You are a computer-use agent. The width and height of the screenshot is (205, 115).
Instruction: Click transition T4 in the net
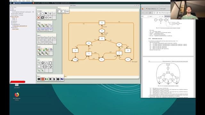(x=128, y=50)
